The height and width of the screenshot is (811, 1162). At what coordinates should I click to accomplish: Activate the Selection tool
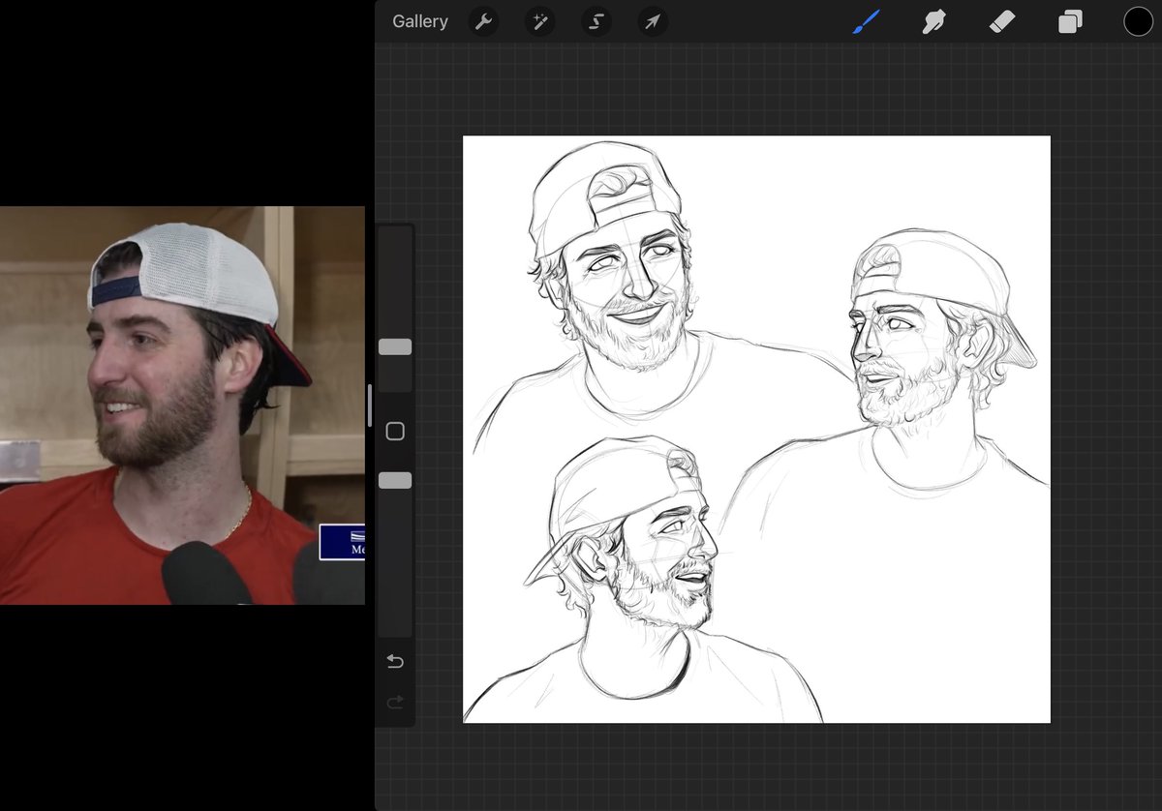pyautogui.click(x=596, y=21)
